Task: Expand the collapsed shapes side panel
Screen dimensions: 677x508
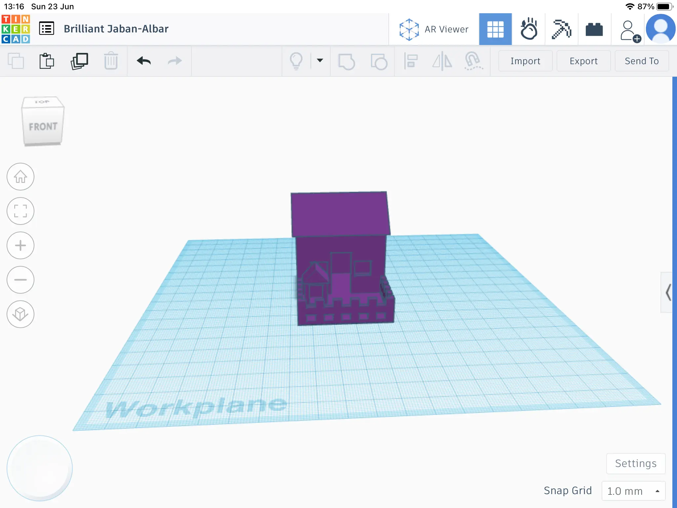Action: point(668,292)
